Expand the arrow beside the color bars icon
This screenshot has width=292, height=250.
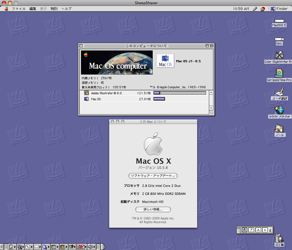[66, 247]
